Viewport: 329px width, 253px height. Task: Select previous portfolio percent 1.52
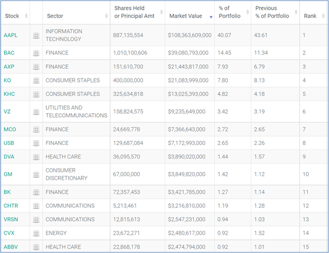pyautogui.click(x=259, y=233)
